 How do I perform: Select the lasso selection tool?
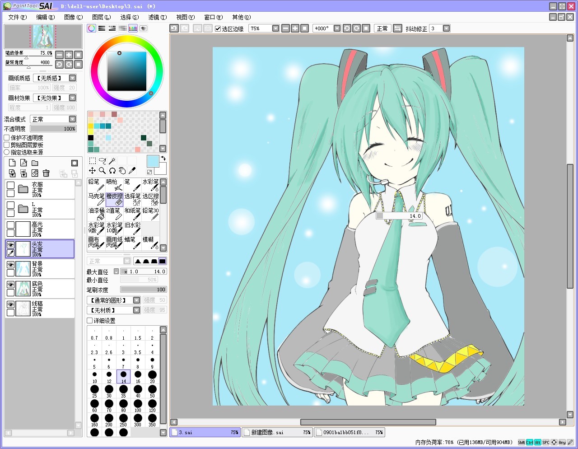[x=103, y=160]
